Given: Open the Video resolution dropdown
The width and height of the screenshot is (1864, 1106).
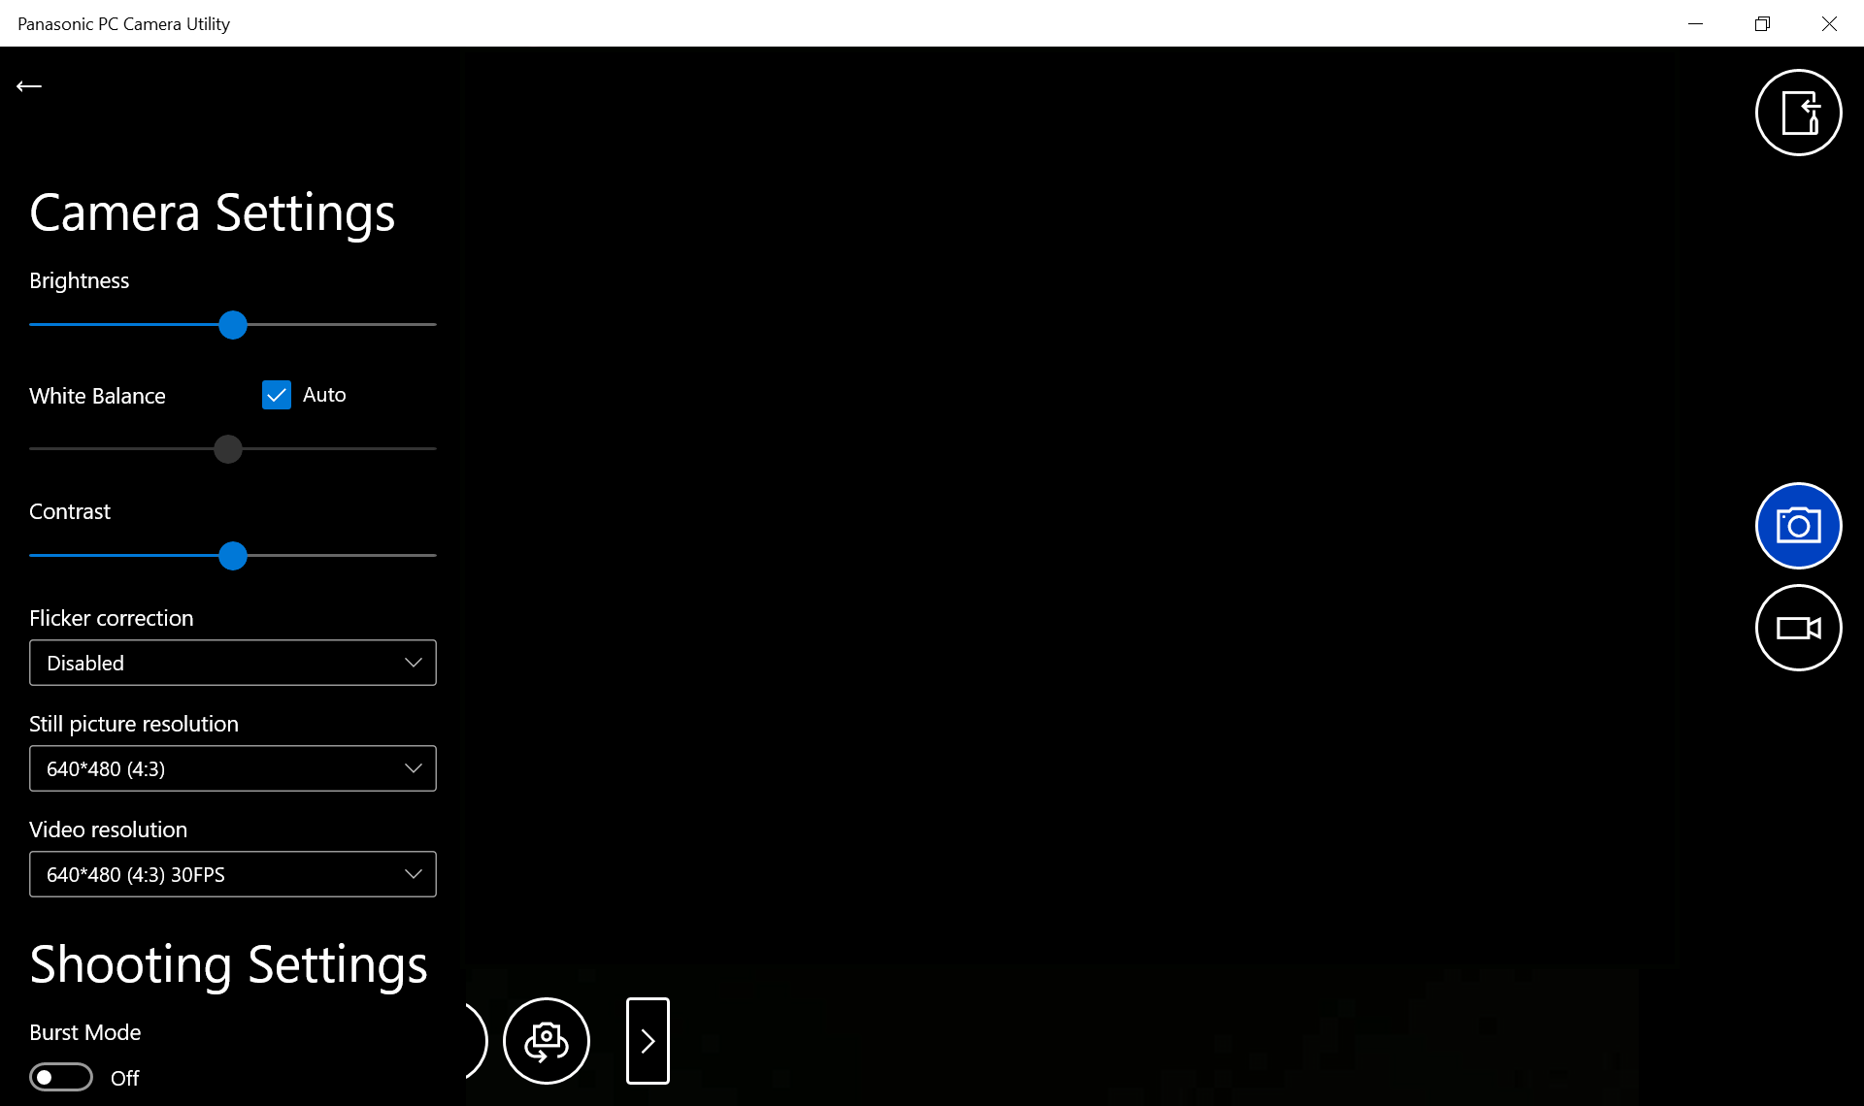Looking at the screenshot, I should click(x=233, y=874).
